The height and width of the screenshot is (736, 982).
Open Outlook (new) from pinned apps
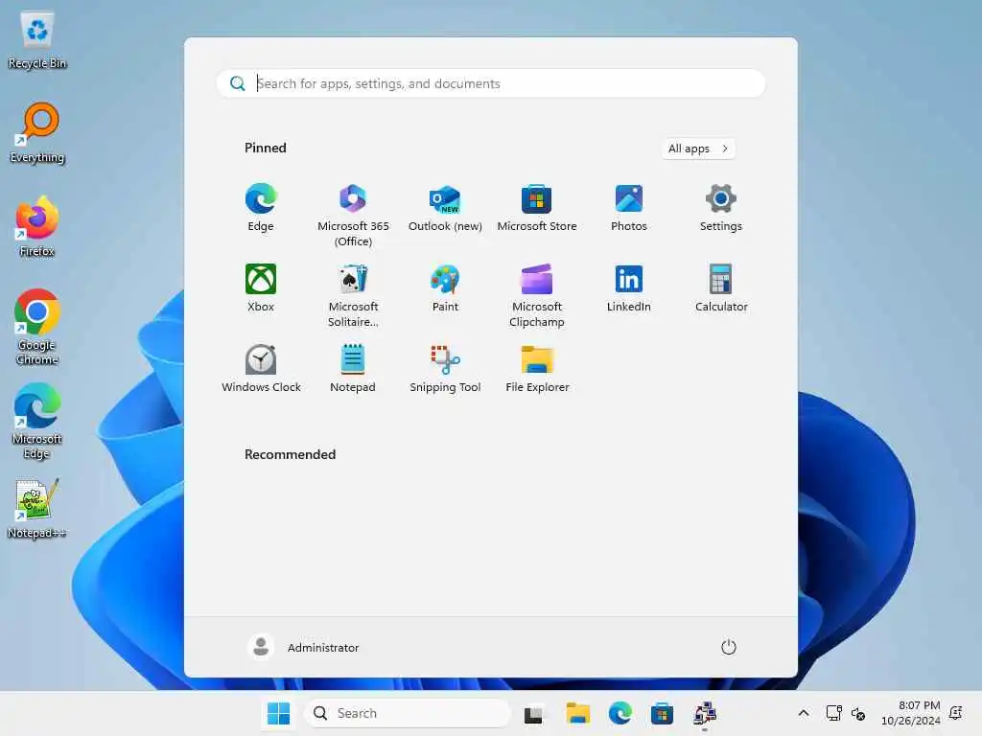coord(445,208)
